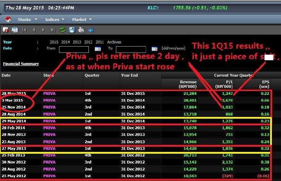Image resolution: width=281 pixels, height=181 pixels.
Task: Click revenue value 17,864
Action: tap(190, 107)
